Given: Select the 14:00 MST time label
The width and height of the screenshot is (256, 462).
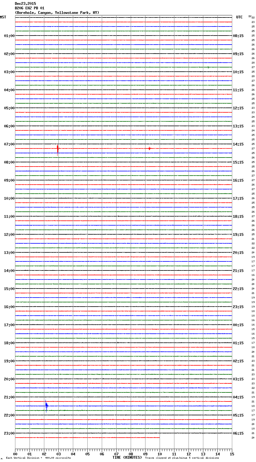Looking at the screenshot, I should (9, 271).
